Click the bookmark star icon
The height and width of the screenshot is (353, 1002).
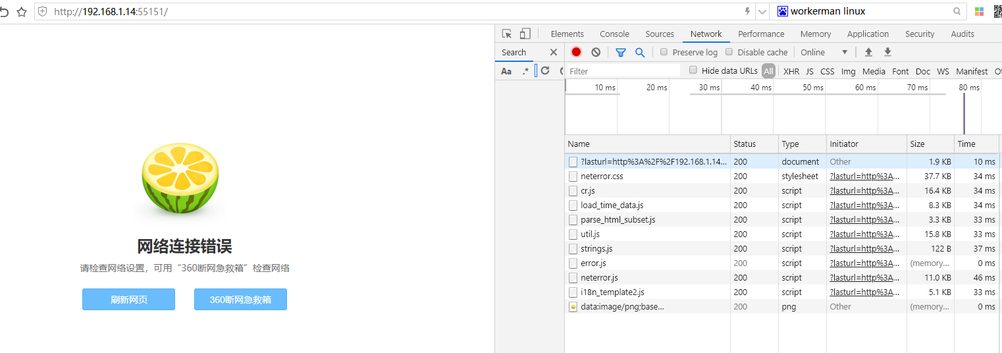point(21,12)
